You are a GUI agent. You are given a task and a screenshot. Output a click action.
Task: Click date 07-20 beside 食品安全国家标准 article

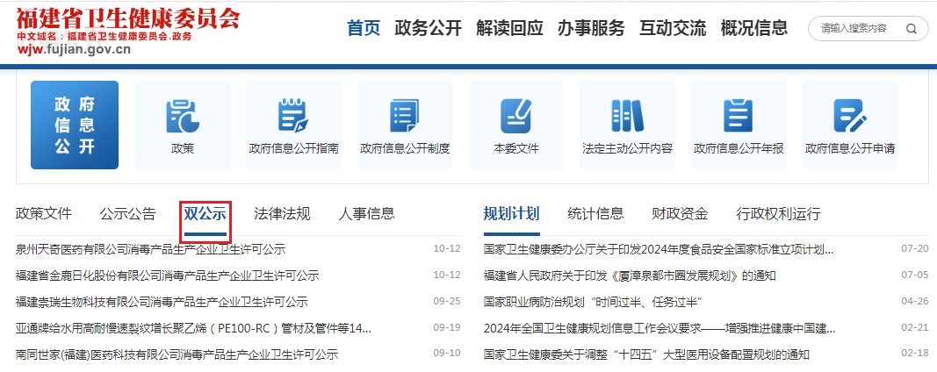915,249
